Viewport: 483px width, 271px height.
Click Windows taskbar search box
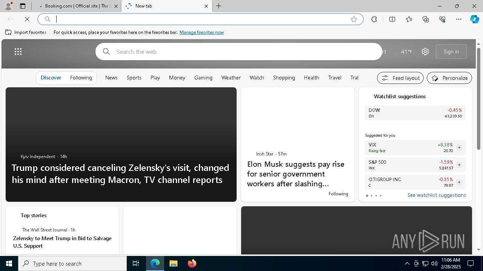pos(72,263)
